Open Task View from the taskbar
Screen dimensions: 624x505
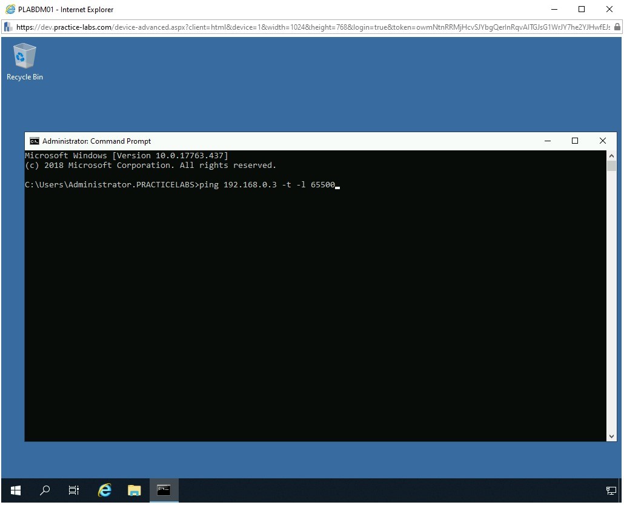tap(74, 490)
